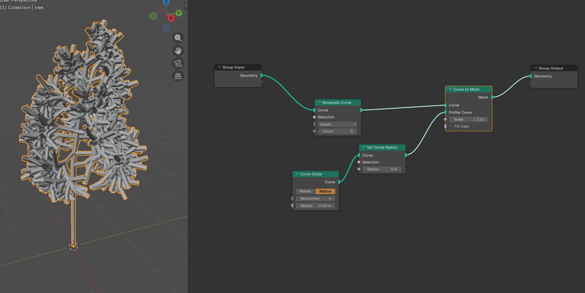Click Group Input Geometry output socket
The image size is (585, 293).
pos(262,75)
